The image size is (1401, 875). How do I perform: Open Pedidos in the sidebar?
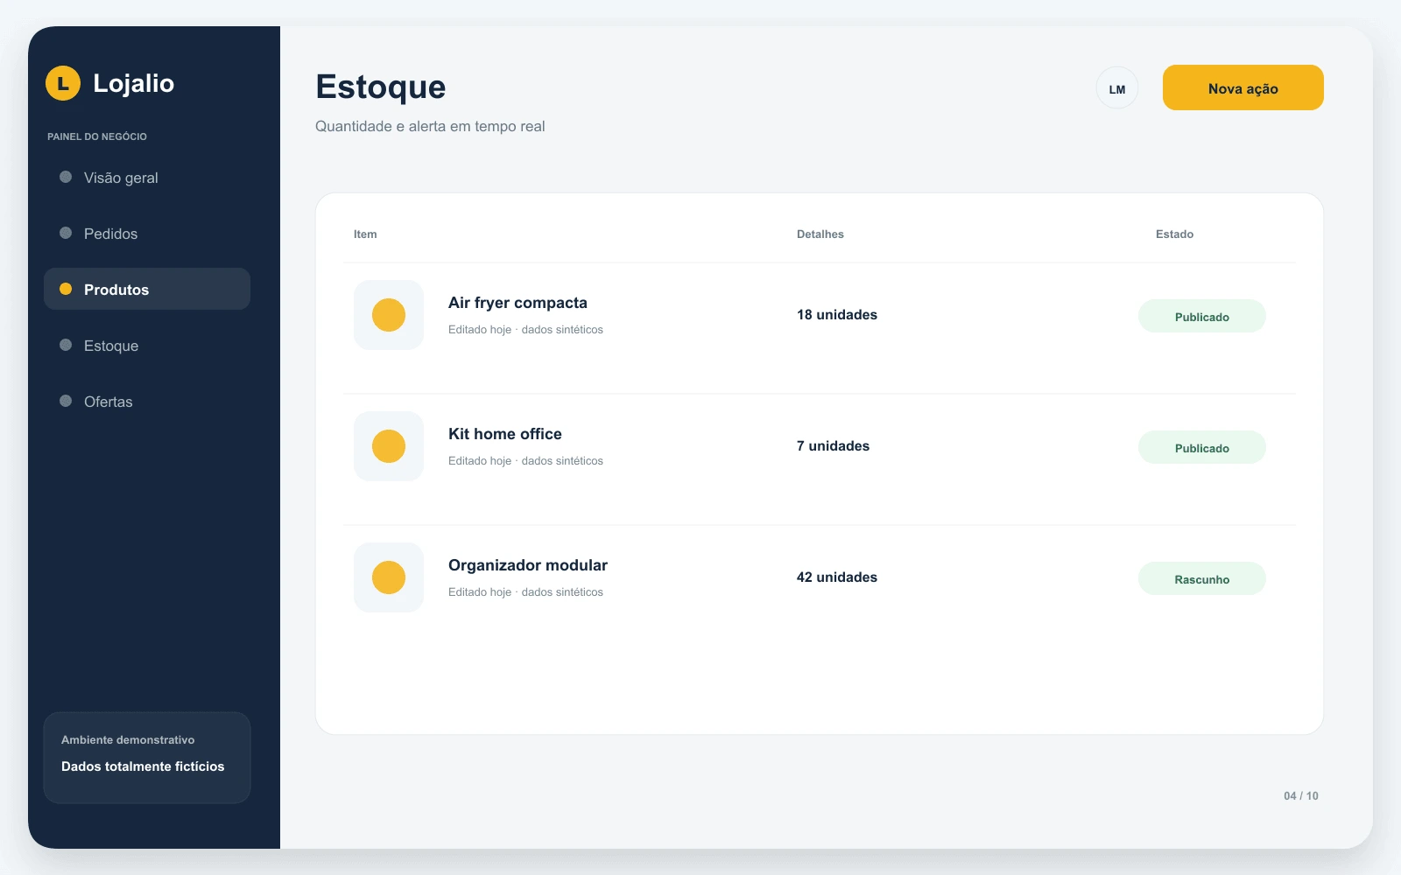tap(147, 234)
